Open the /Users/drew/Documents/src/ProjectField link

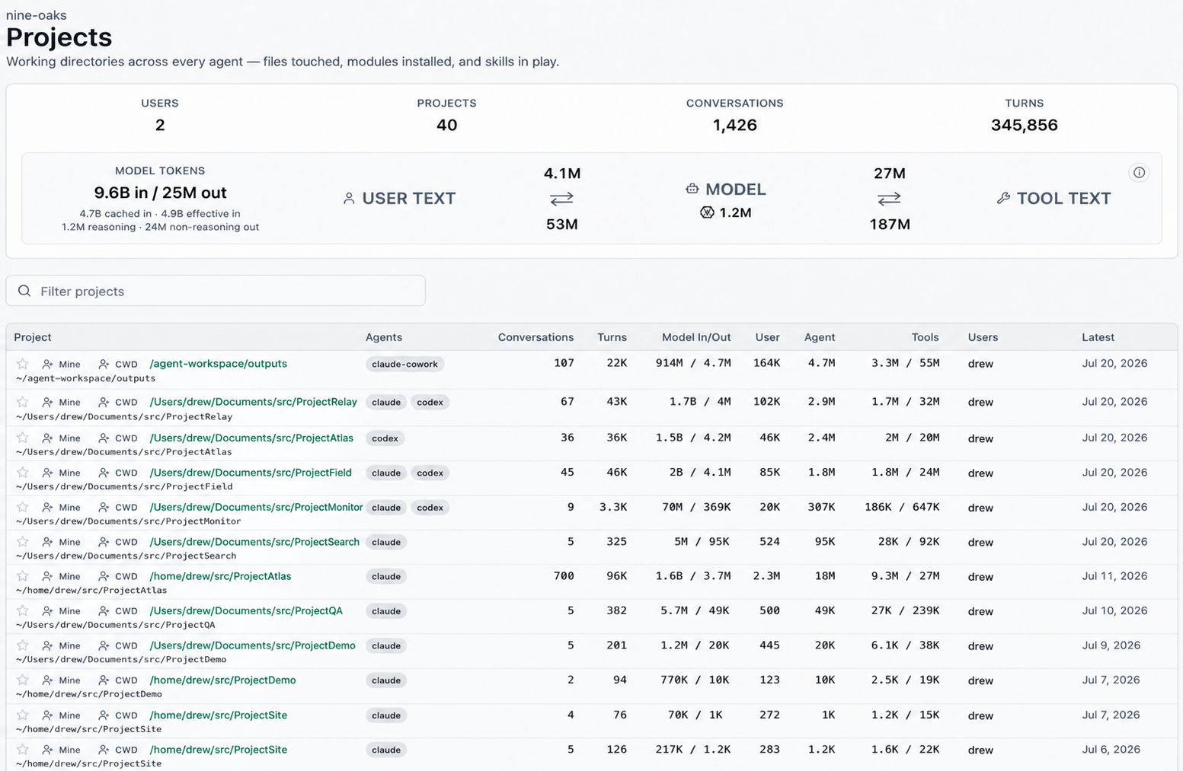[x=251, y=473]
